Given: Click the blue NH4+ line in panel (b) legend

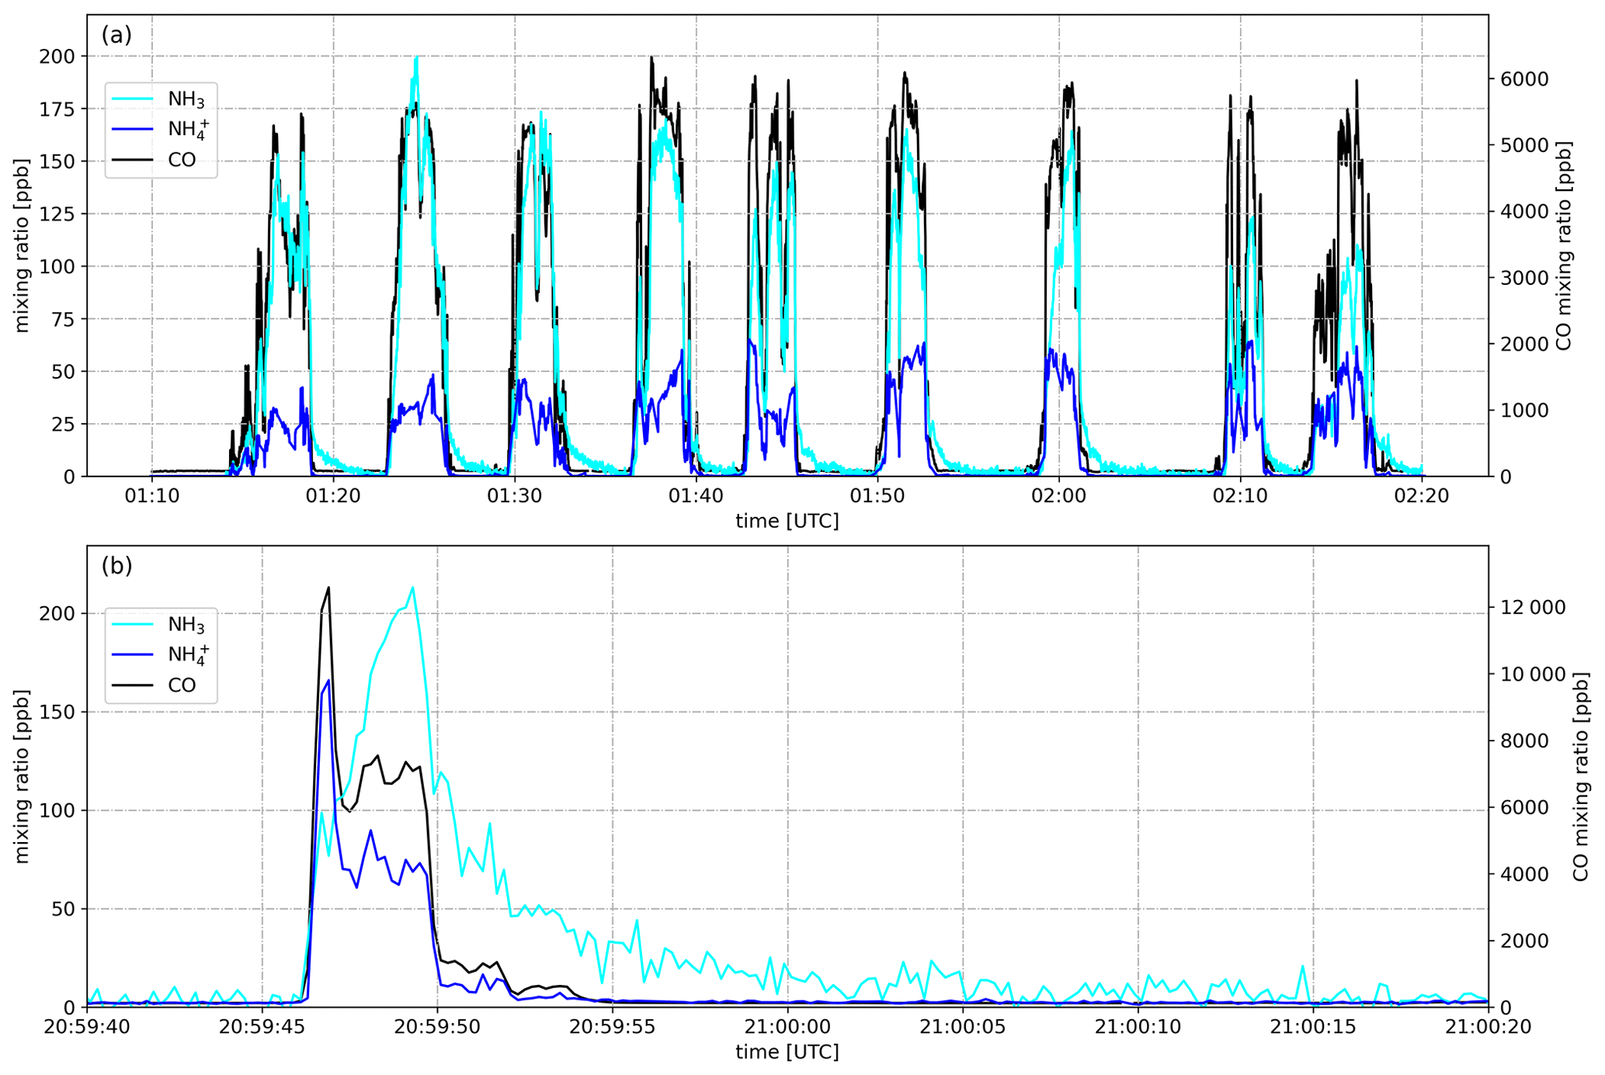Looking at the screenshot, I should pos(133,654).
